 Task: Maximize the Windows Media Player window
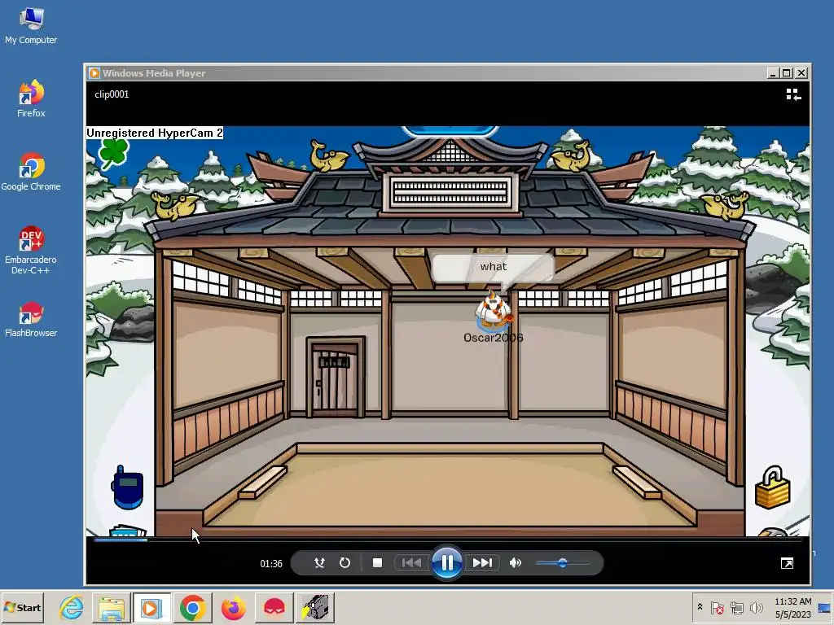point(787,72)
